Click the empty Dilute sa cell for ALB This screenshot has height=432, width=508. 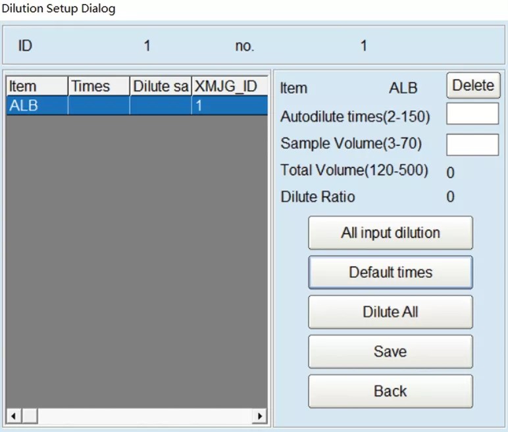click(161, 105)
